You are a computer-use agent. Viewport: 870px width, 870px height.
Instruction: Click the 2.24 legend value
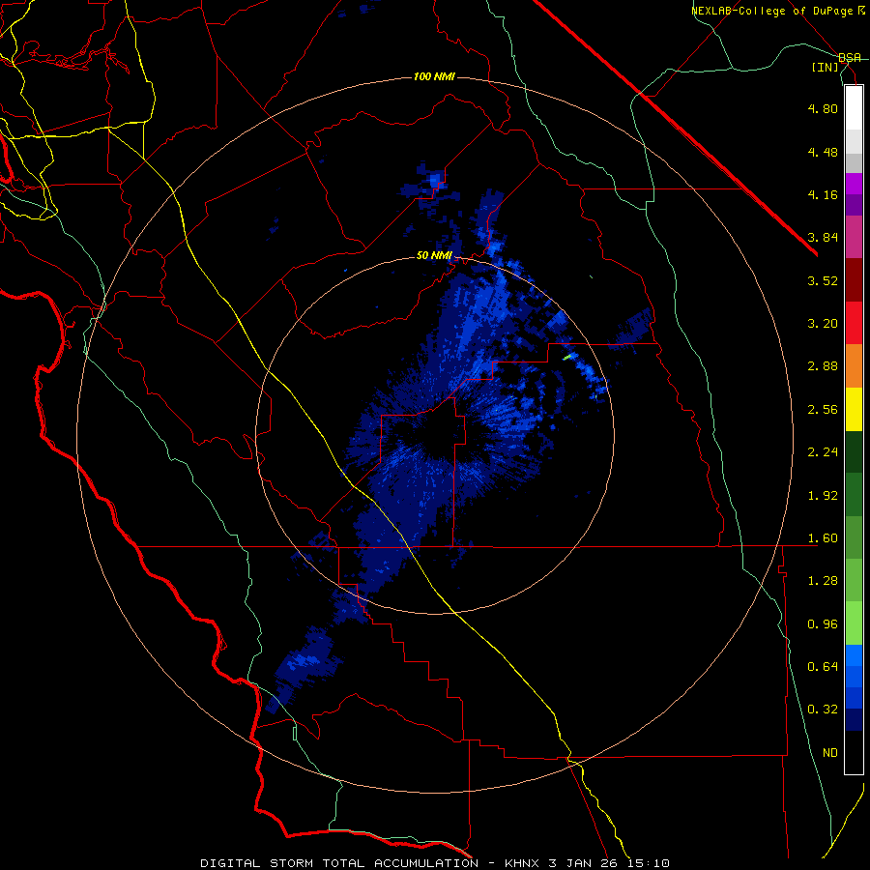tap(823, 452)
